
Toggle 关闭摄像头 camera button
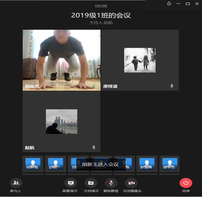[131, 183]
